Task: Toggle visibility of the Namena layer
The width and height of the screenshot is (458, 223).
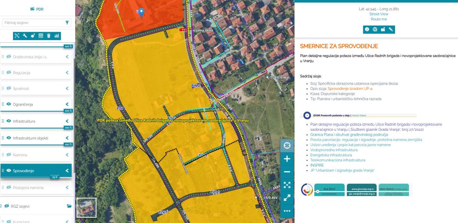Action: pyautogui.click(x=8, y=155)
